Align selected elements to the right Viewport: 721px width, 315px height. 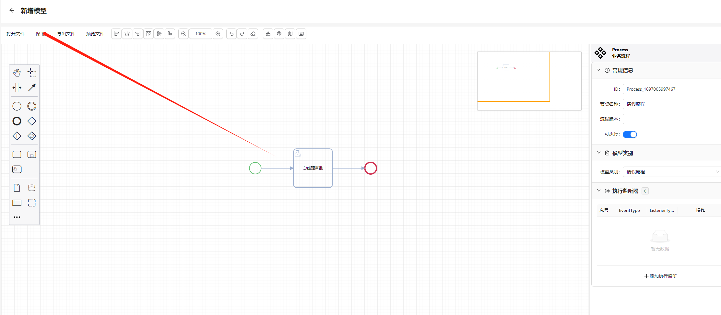point(138,34)
